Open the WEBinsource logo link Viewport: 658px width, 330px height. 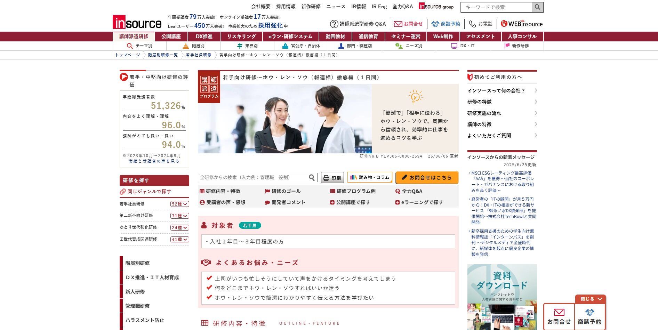pos(522,24)
